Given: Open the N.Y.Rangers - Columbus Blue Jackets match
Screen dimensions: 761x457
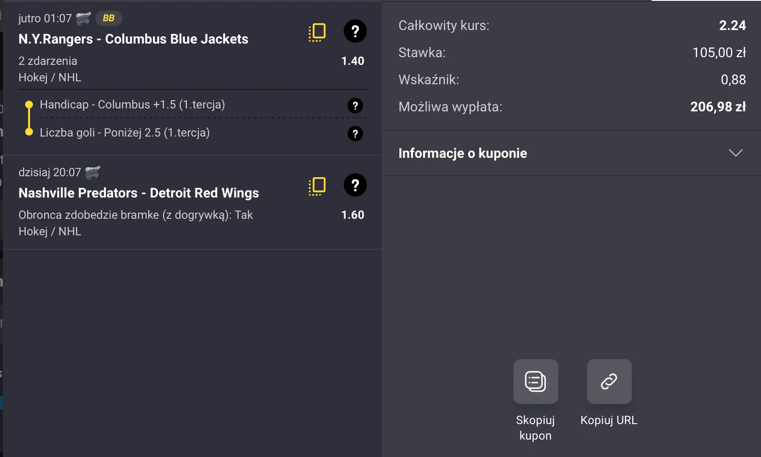Looking at the screenshot, I should tap(133, 39).
